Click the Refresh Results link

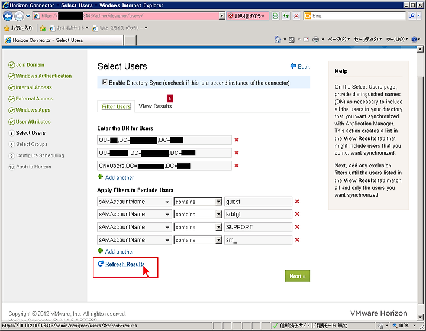[x=125, y=264]
